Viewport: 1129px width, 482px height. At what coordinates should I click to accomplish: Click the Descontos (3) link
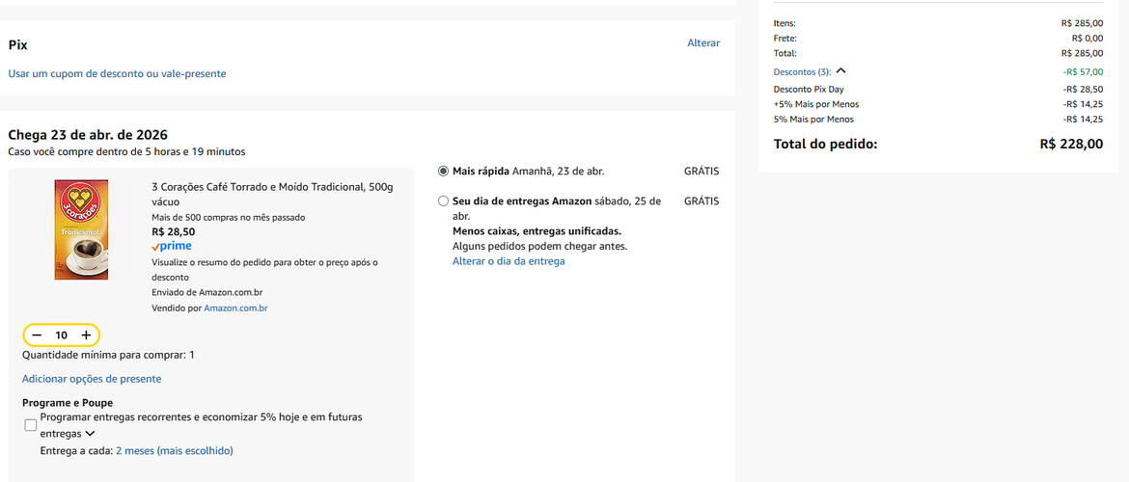coord(802,72)
